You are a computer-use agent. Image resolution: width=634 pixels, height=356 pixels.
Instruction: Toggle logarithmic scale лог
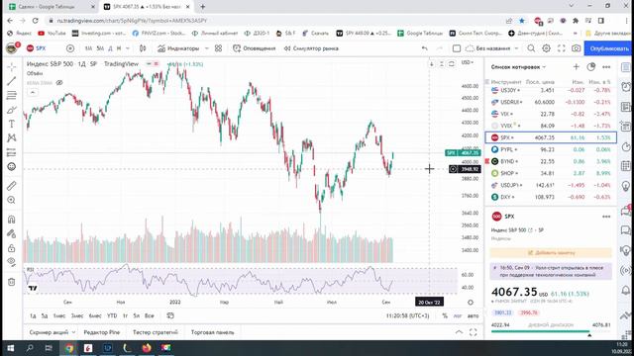458,316
